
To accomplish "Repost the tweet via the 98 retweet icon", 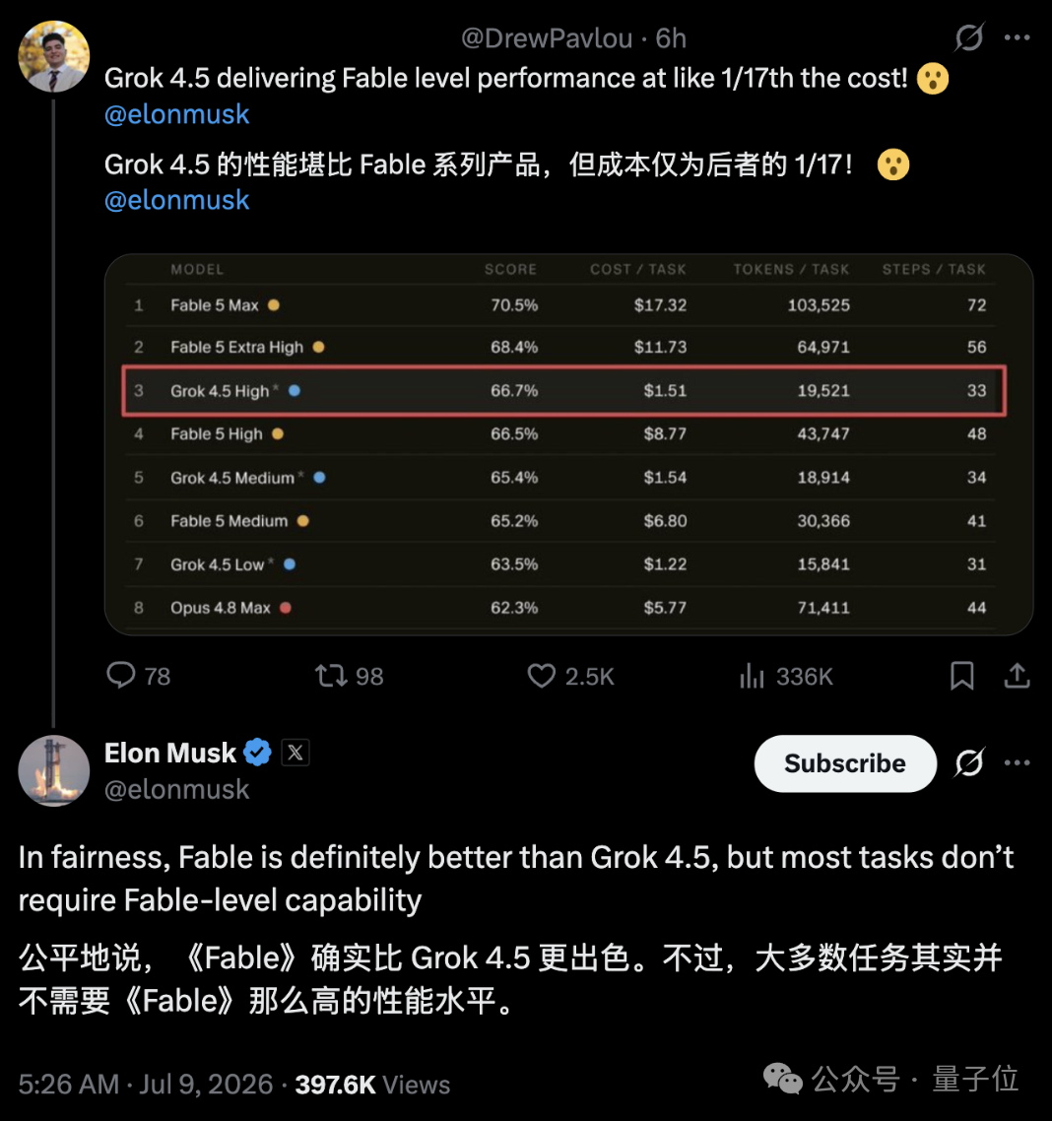I will [332, 676].
